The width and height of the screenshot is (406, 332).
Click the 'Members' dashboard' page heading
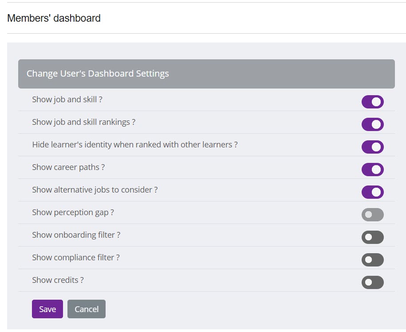coord(53,18)
